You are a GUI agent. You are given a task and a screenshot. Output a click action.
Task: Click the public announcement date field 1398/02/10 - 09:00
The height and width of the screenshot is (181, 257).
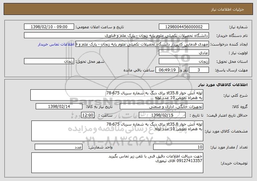click(49, 27)
